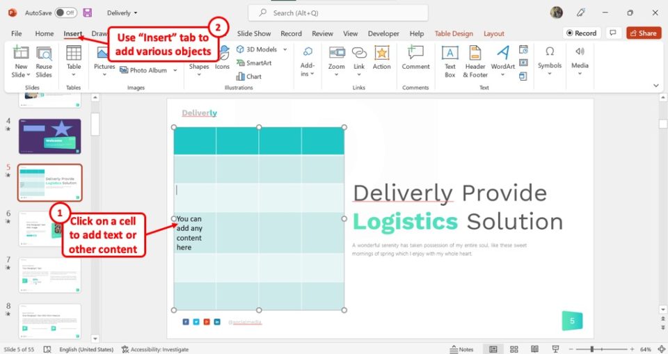The height and width of the screenshot is (354, 668).
Task: Click user profile picture
Action: (x=557, y=13)
